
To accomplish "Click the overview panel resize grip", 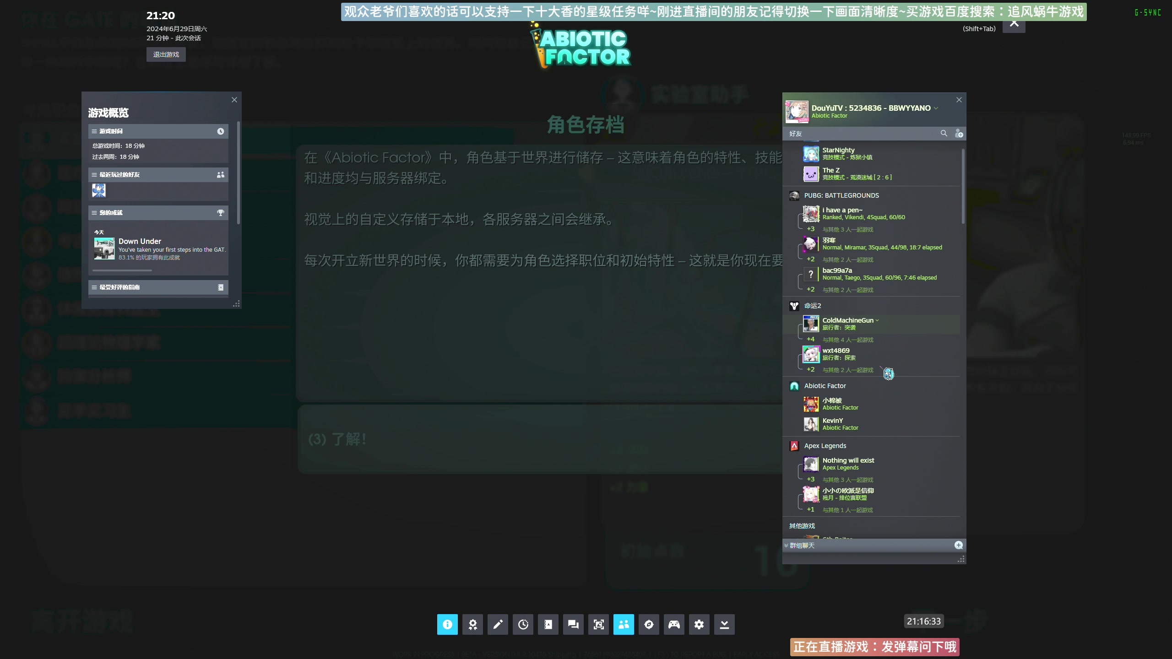I will pos(237,304).
